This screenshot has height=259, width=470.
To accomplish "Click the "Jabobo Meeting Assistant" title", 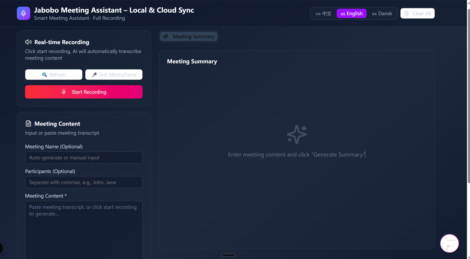I will pos(114,10).
